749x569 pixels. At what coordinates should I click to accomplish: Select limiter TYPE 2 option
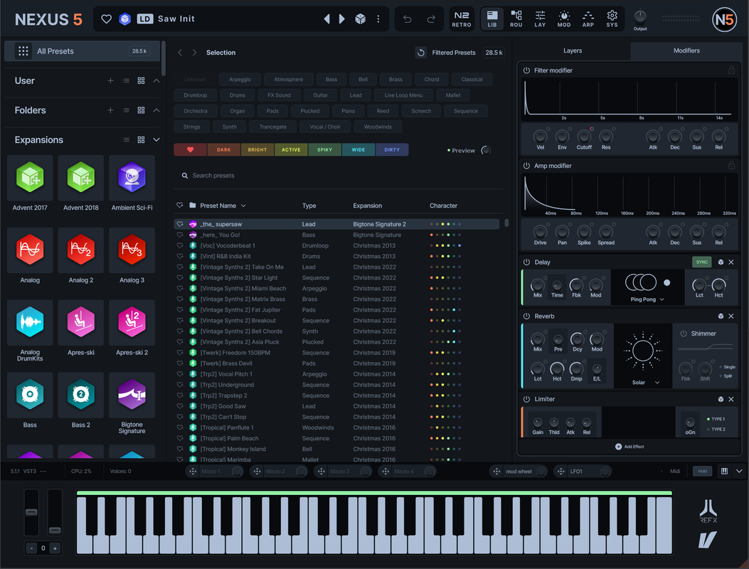point(716,430)
